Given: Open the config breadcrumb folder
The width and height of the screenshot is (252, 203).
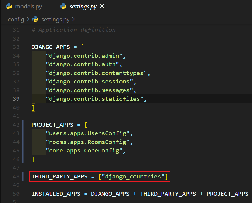Looking at the screenshot, I should 16,20.
